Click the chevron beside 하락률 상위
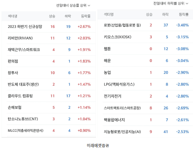The width and height of the screenshot is (193, 149). [187, 3]
